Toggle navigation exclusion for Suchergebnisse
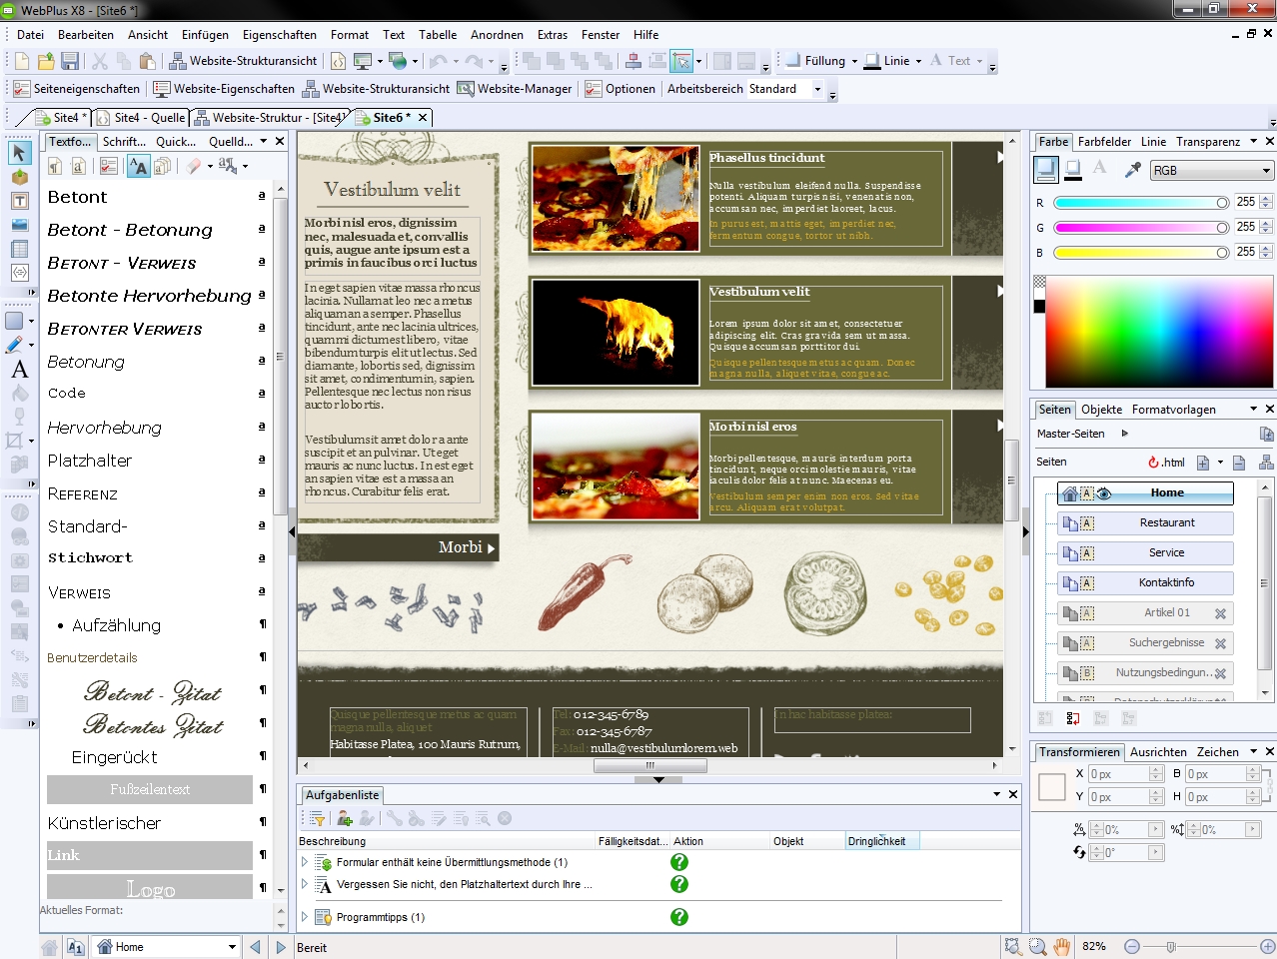The width and height of the screenshot is (1277, 959). pyautogui.click(x=1221, y=642)
